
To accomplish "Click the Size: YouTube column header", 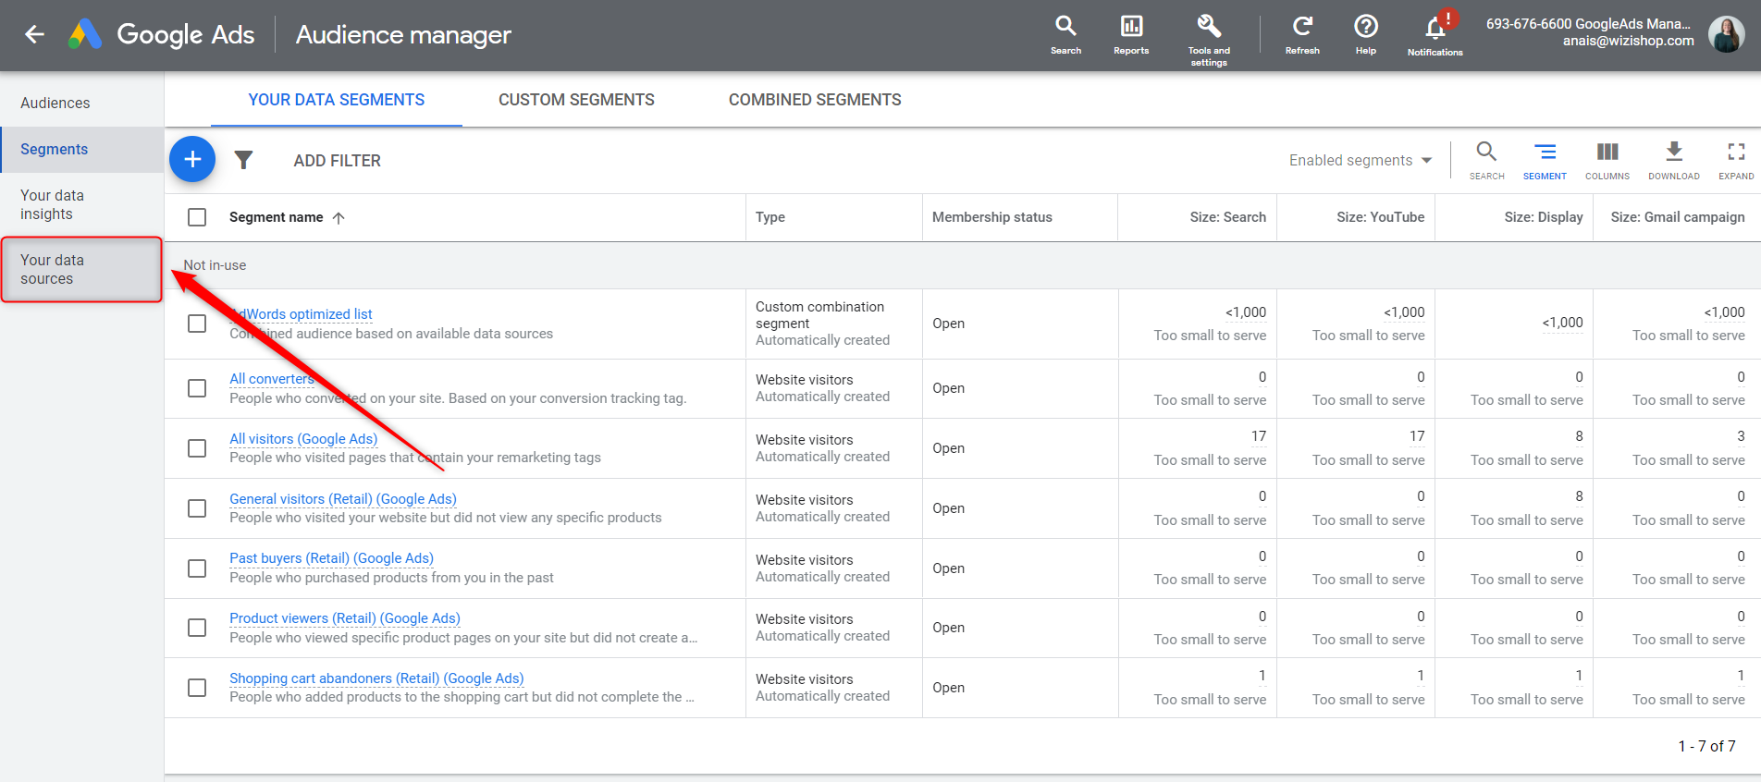I will pyautogui.click(x=1380, y=217).
